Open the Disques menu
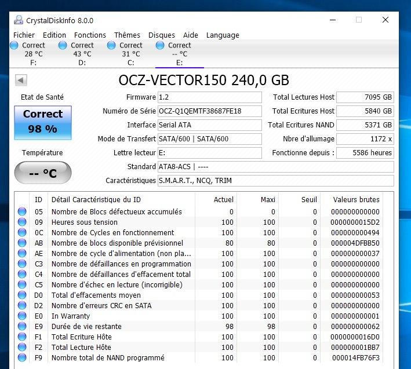411x369 pixels. (162, 35)
